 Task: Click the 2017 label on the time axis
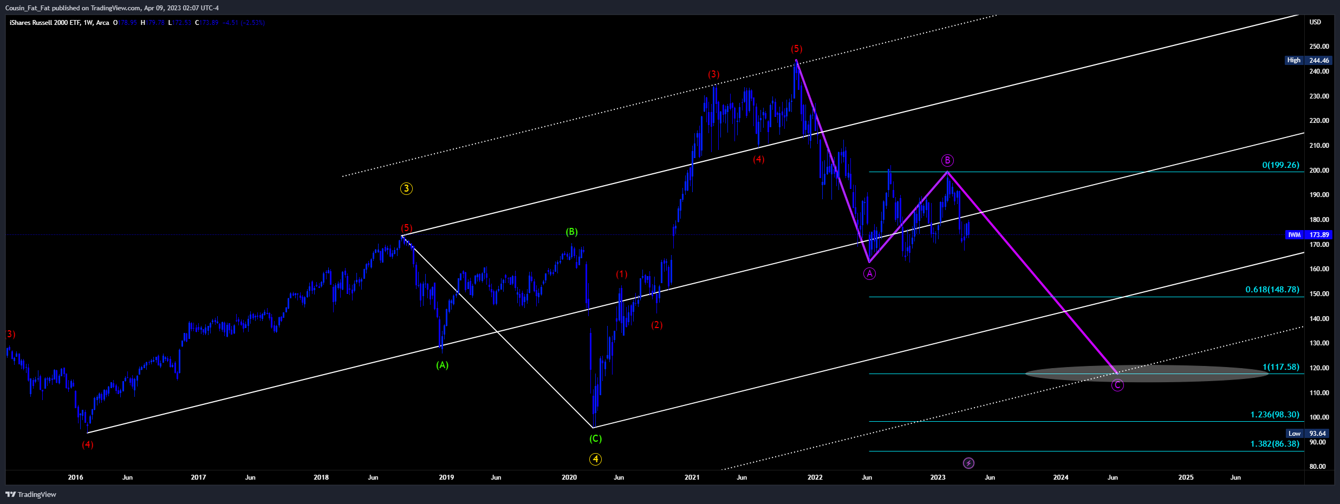(198, 477)
